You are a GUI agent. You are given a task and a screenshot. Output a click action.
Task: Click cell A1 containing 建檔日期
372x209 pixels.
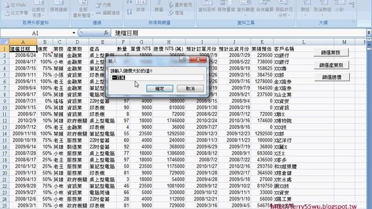pos(23,49)
